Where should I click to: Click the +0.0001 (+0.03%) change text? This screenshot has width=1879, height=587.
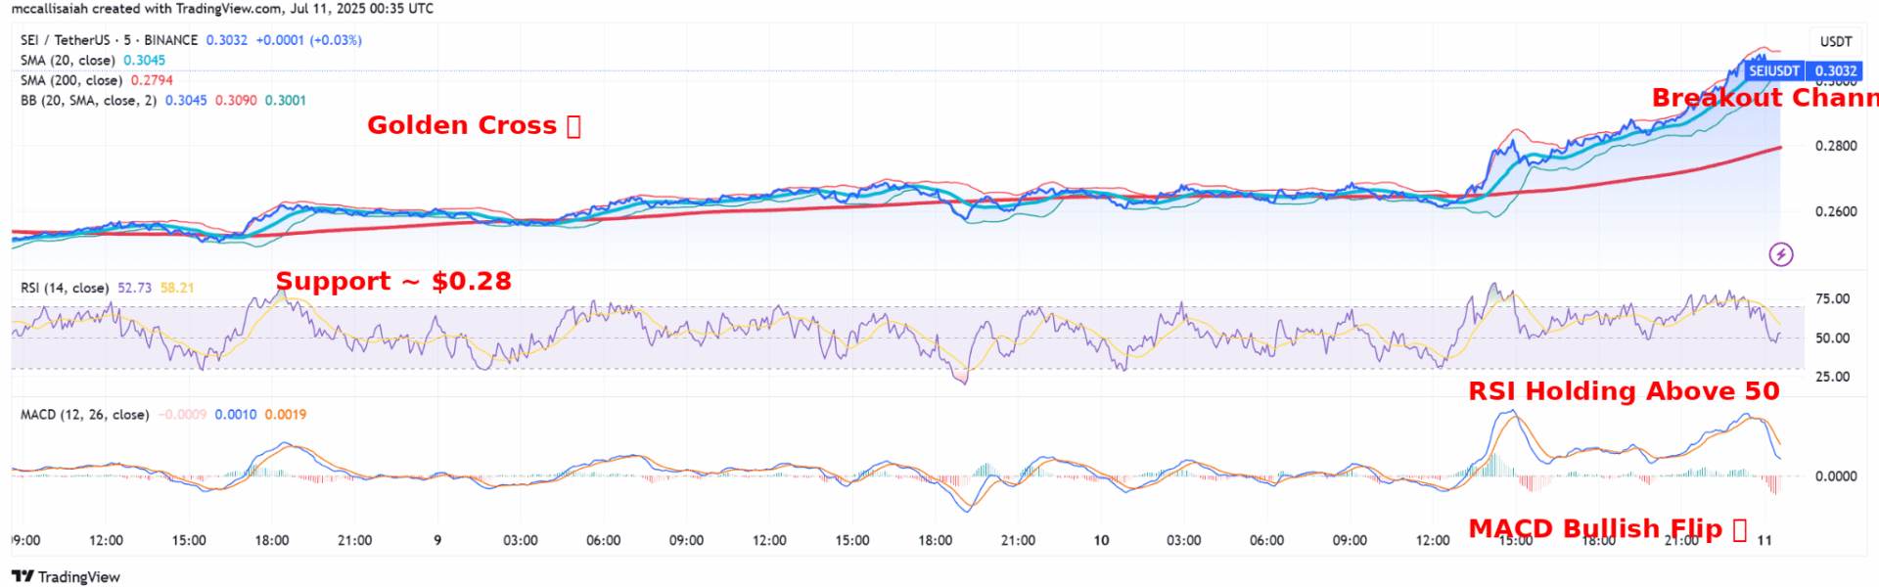[309, 40]
